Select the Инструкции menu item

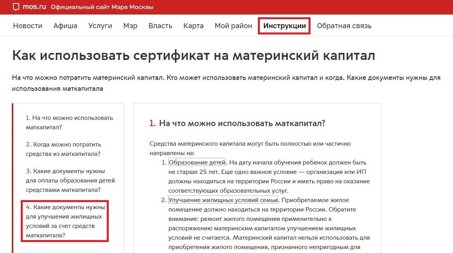pos(284,25)
